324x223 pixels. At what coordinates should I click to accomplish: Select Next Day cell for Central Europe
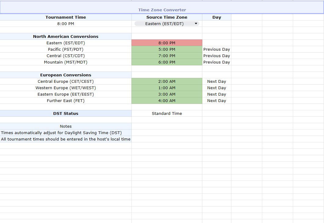click(216, 81)
